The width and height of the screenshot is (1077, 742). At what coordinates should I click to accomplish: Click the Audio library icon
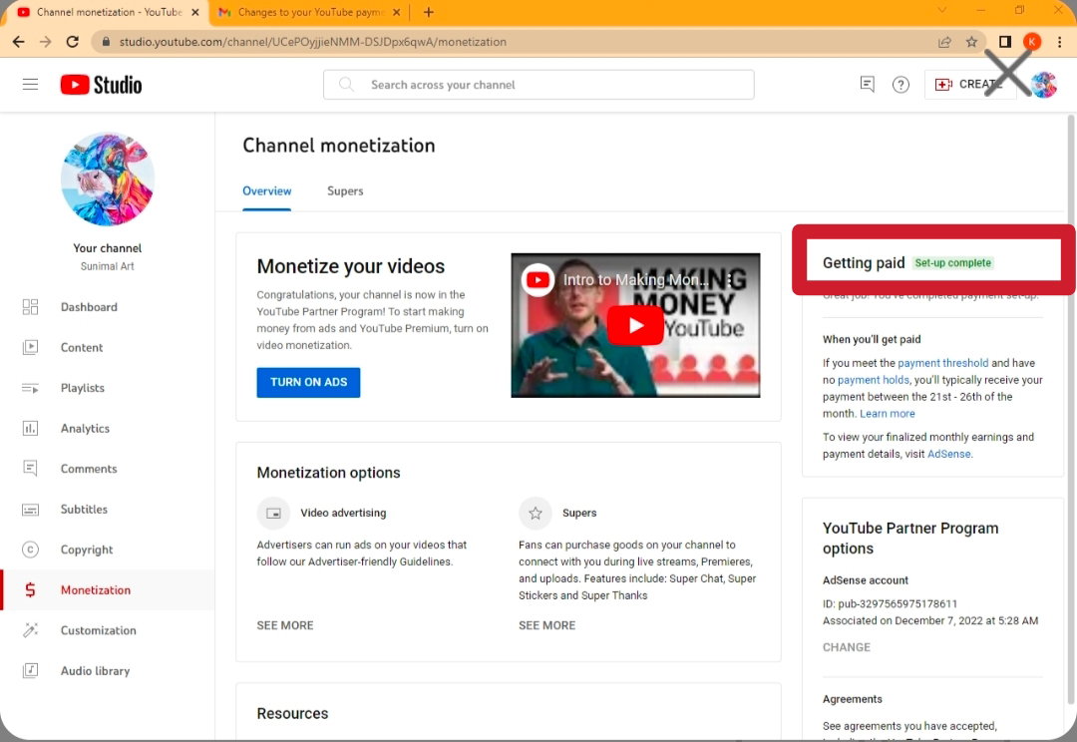(x=30, y=670)
